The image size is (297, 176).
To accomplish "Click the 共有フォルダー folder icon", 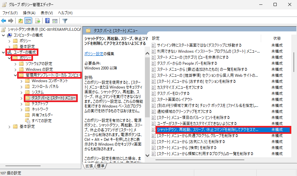I will coord(28,115).
